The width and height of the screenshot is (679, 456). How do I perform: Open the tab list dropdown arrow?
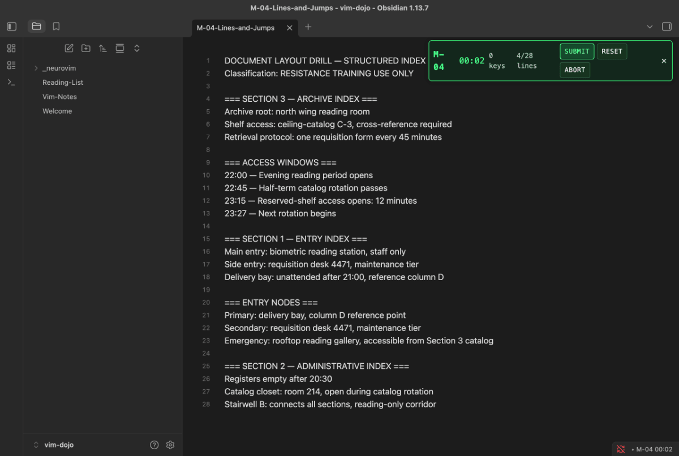pyautogui.click(x=650, y=27)
